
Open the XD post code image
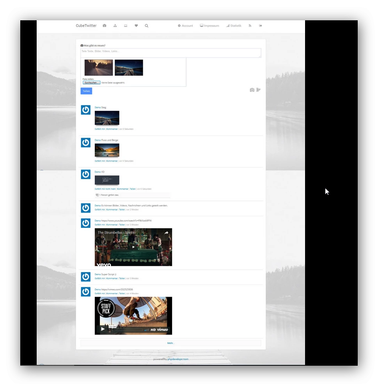point(107,180)
